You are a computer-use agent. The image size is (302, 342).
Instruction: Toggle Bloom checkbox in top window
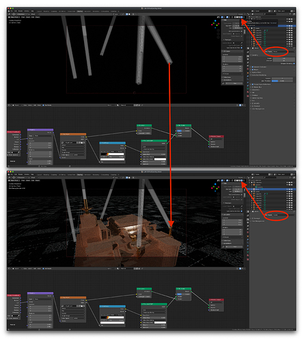tap(253, 70)
